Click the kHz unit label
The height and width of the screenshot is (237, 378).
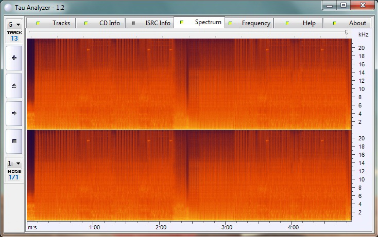pos(363,34)
